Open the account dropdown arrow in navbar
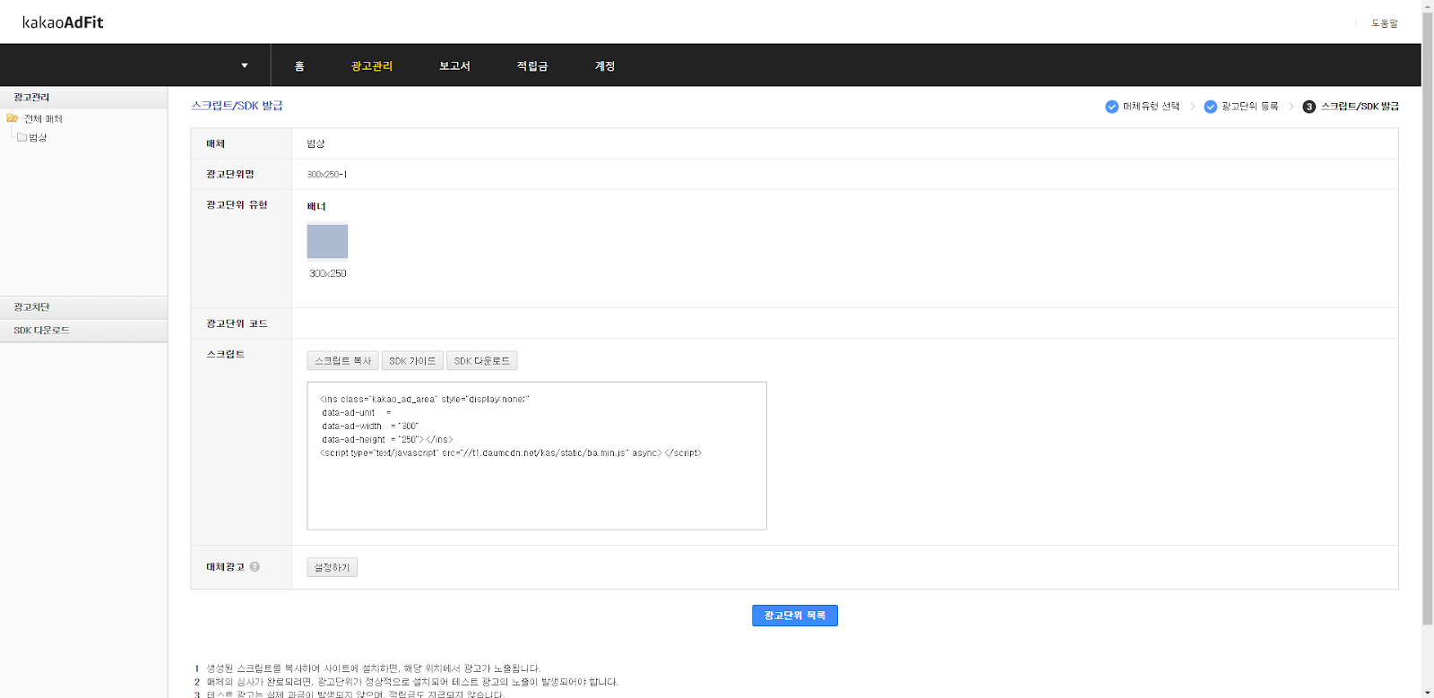The width and height of the screenshot is (1434, 698). (245, 65)
